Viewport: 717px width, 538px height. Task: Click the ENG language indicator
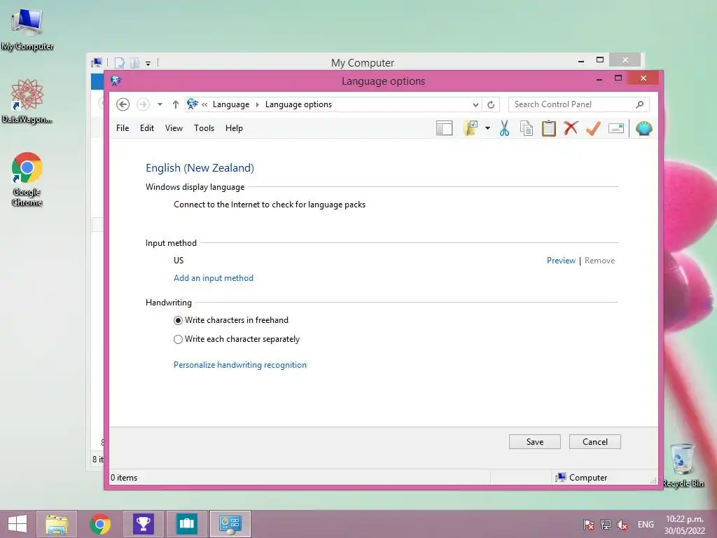coord(646,524)
